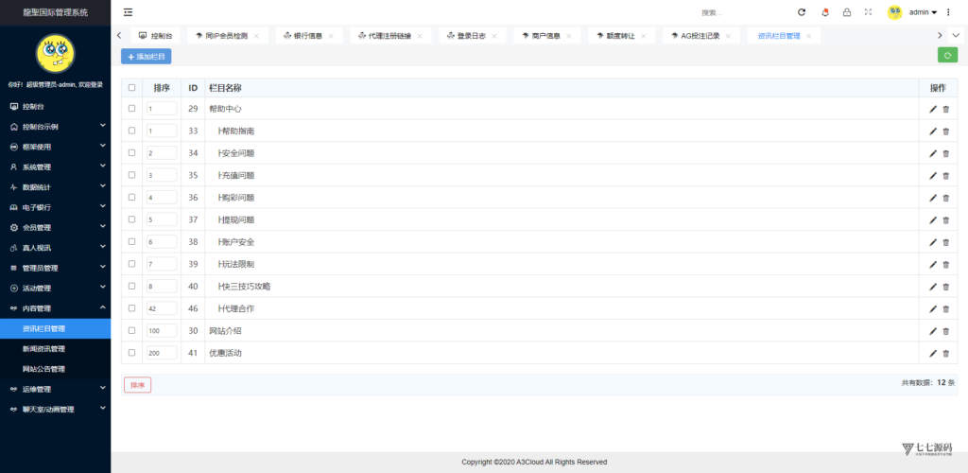Click the refresh icon in the top header
The width and height of the screenshot is (968, 473).
click(x=802, y=12)
